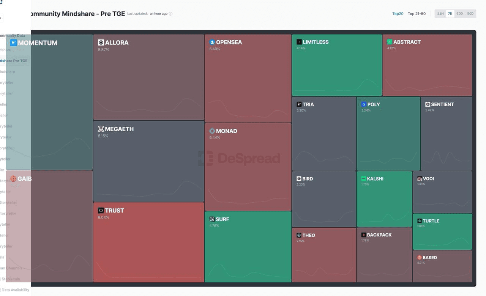Viewport: 486px width, 296px height.
Task: Open Mindshare Pre TGE sidebar link
Action: (x=14, y=61)
